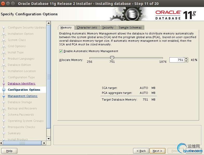Click the sidebar vertical scrollbar thumb
Screen dimensions: 204x155
(x=49, y=77)
